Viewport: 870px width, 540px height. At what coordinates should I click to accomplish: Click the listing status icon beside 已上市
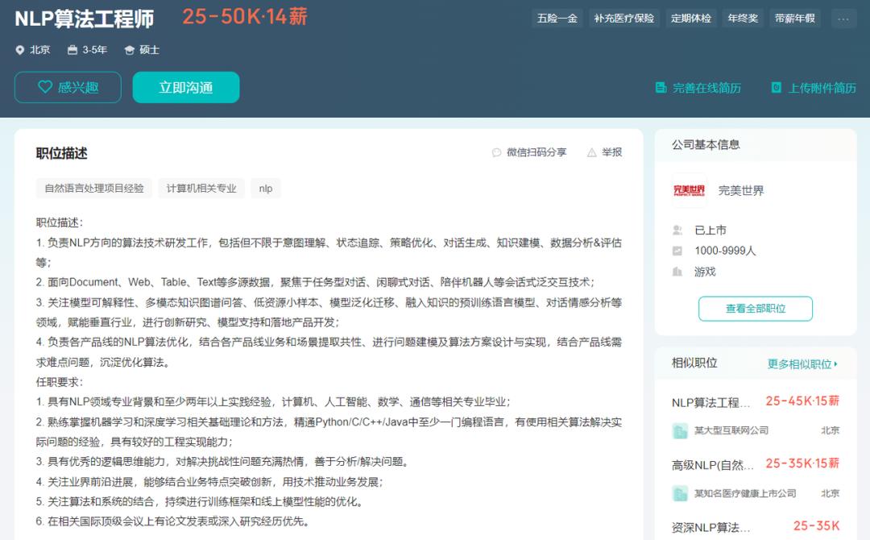point(677,230)
